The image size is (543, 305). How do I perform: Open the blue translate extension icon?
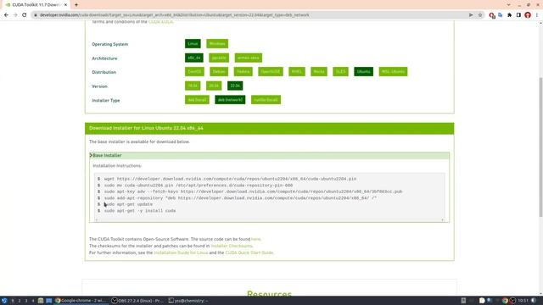501,15
